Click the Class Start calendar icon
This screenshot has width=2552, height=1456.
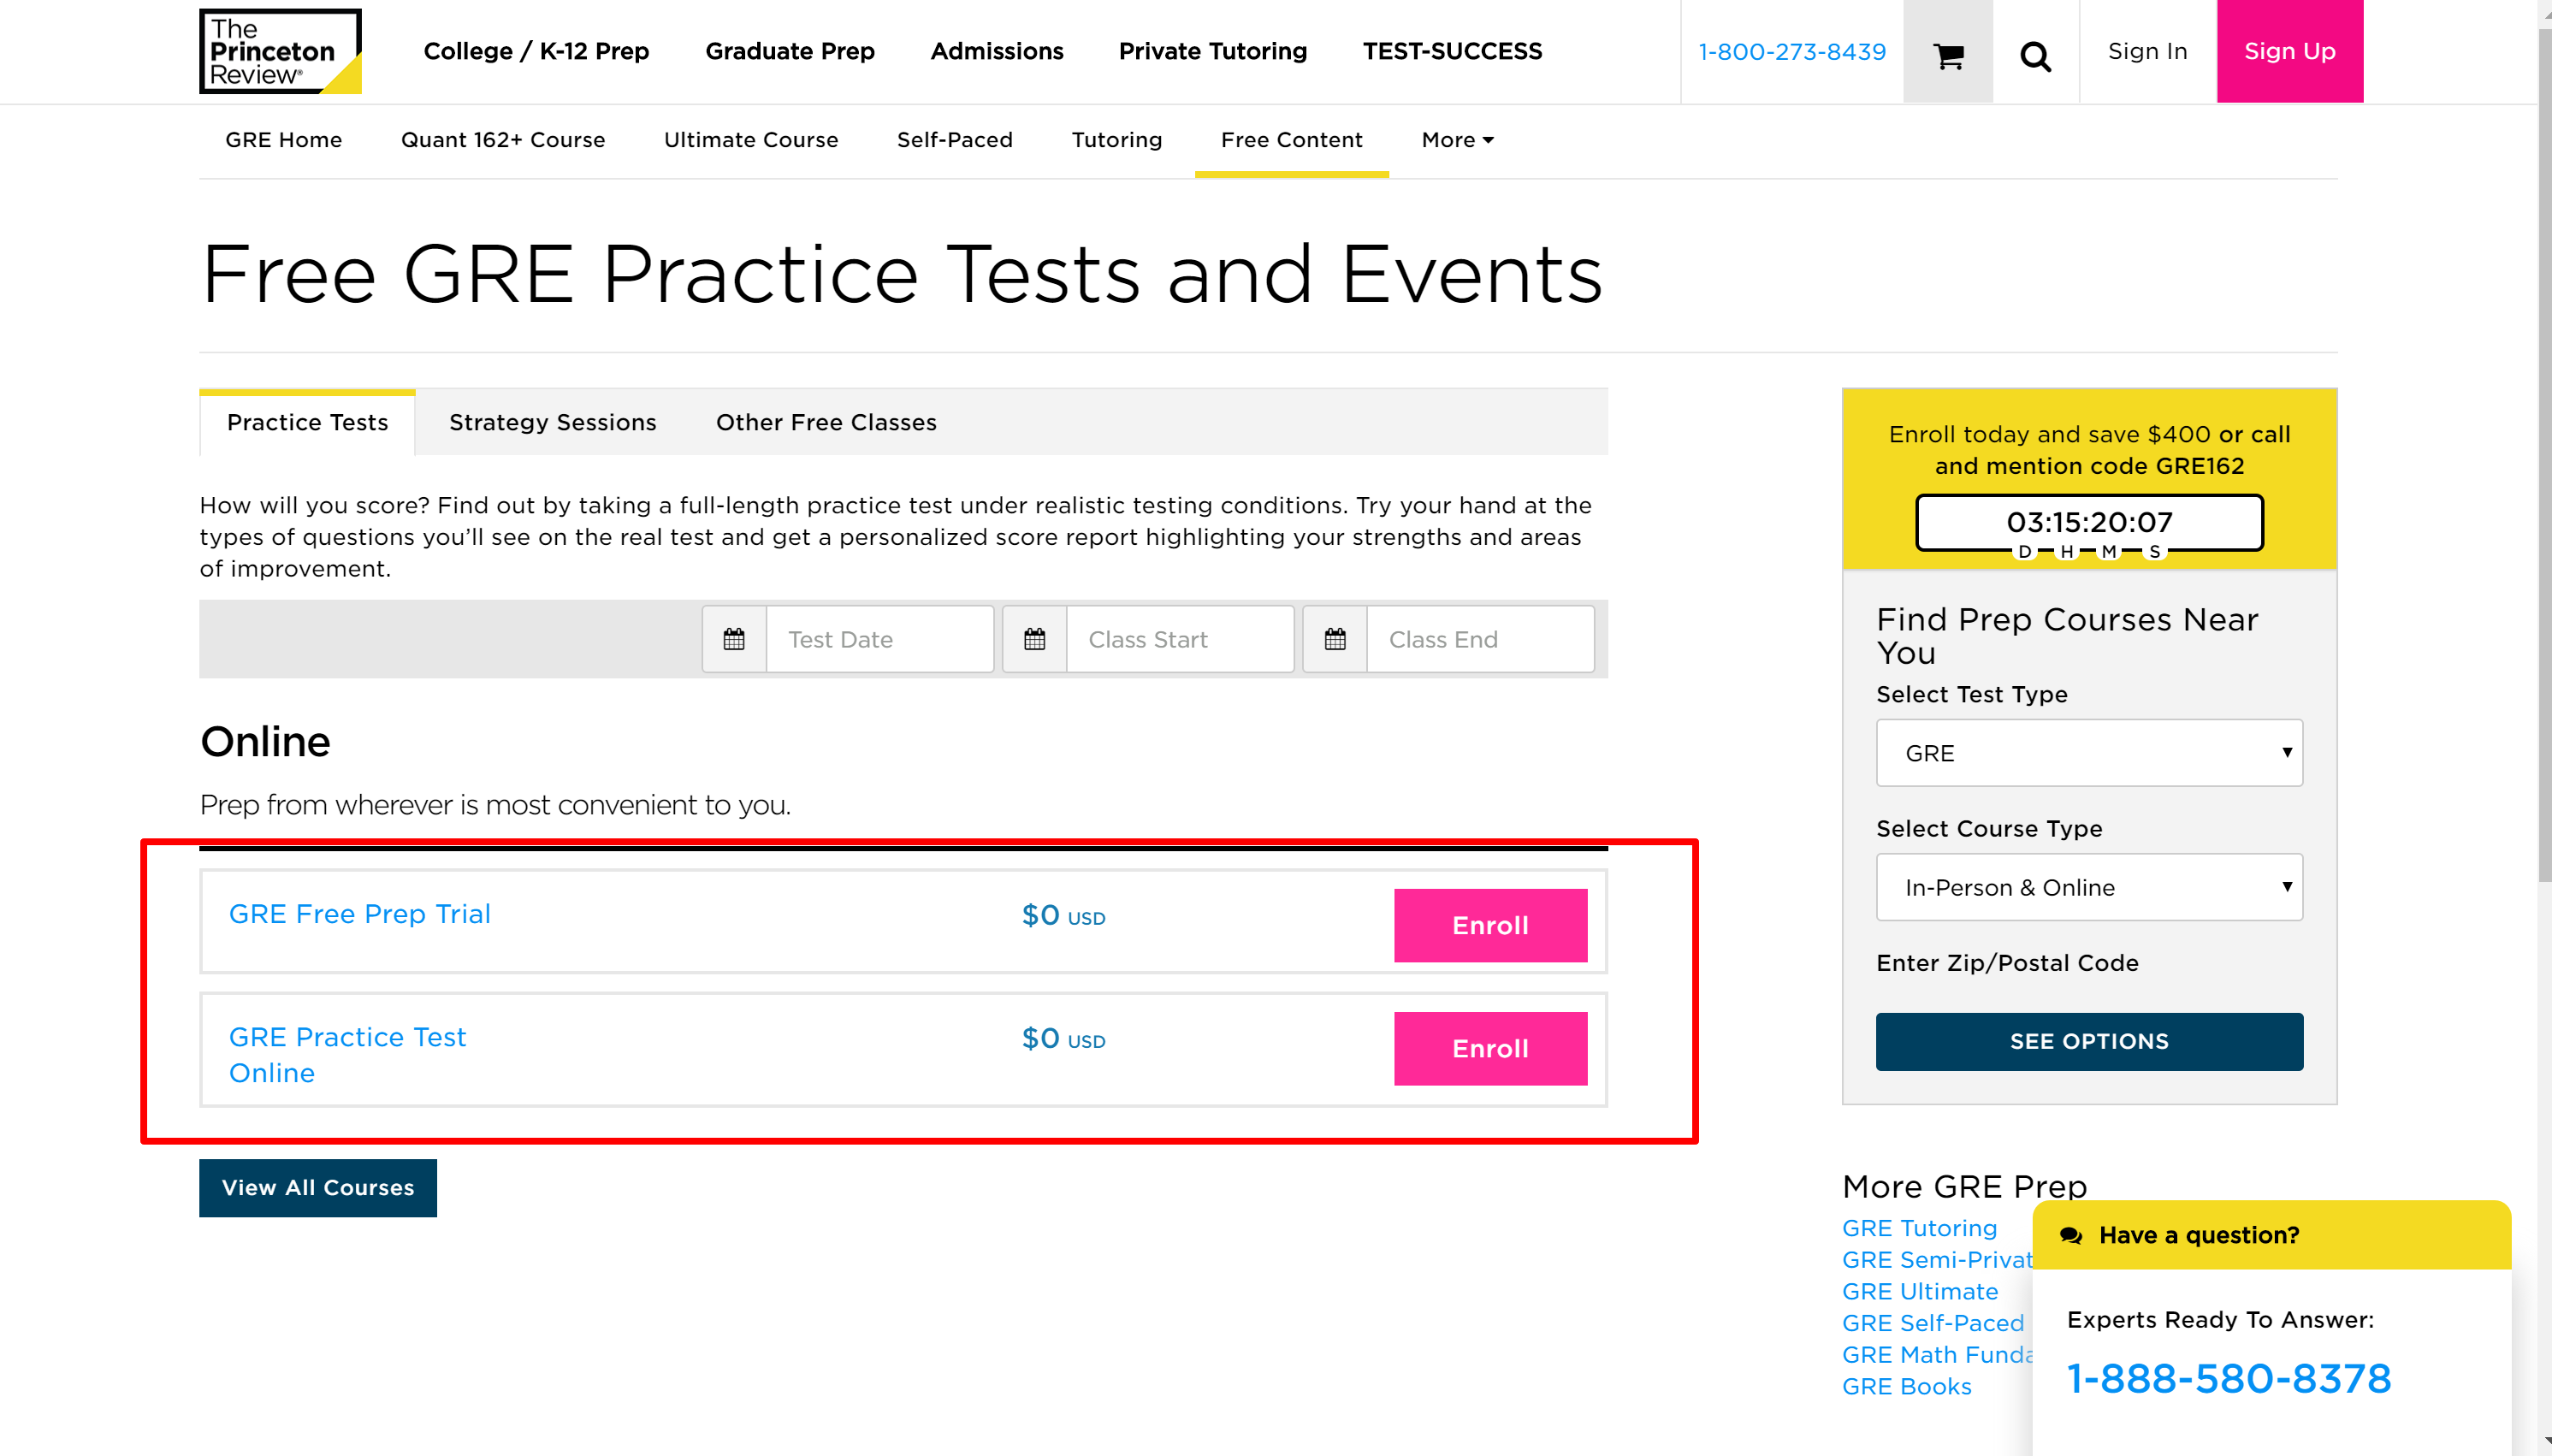[x=1034, y=639]
